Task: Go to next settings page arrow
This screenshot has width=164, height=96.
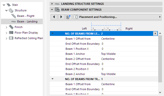Action: pos(61,17)
